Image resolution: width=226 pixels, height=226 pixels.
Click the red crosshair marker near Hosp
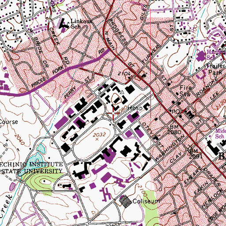(x=113, y=113)
